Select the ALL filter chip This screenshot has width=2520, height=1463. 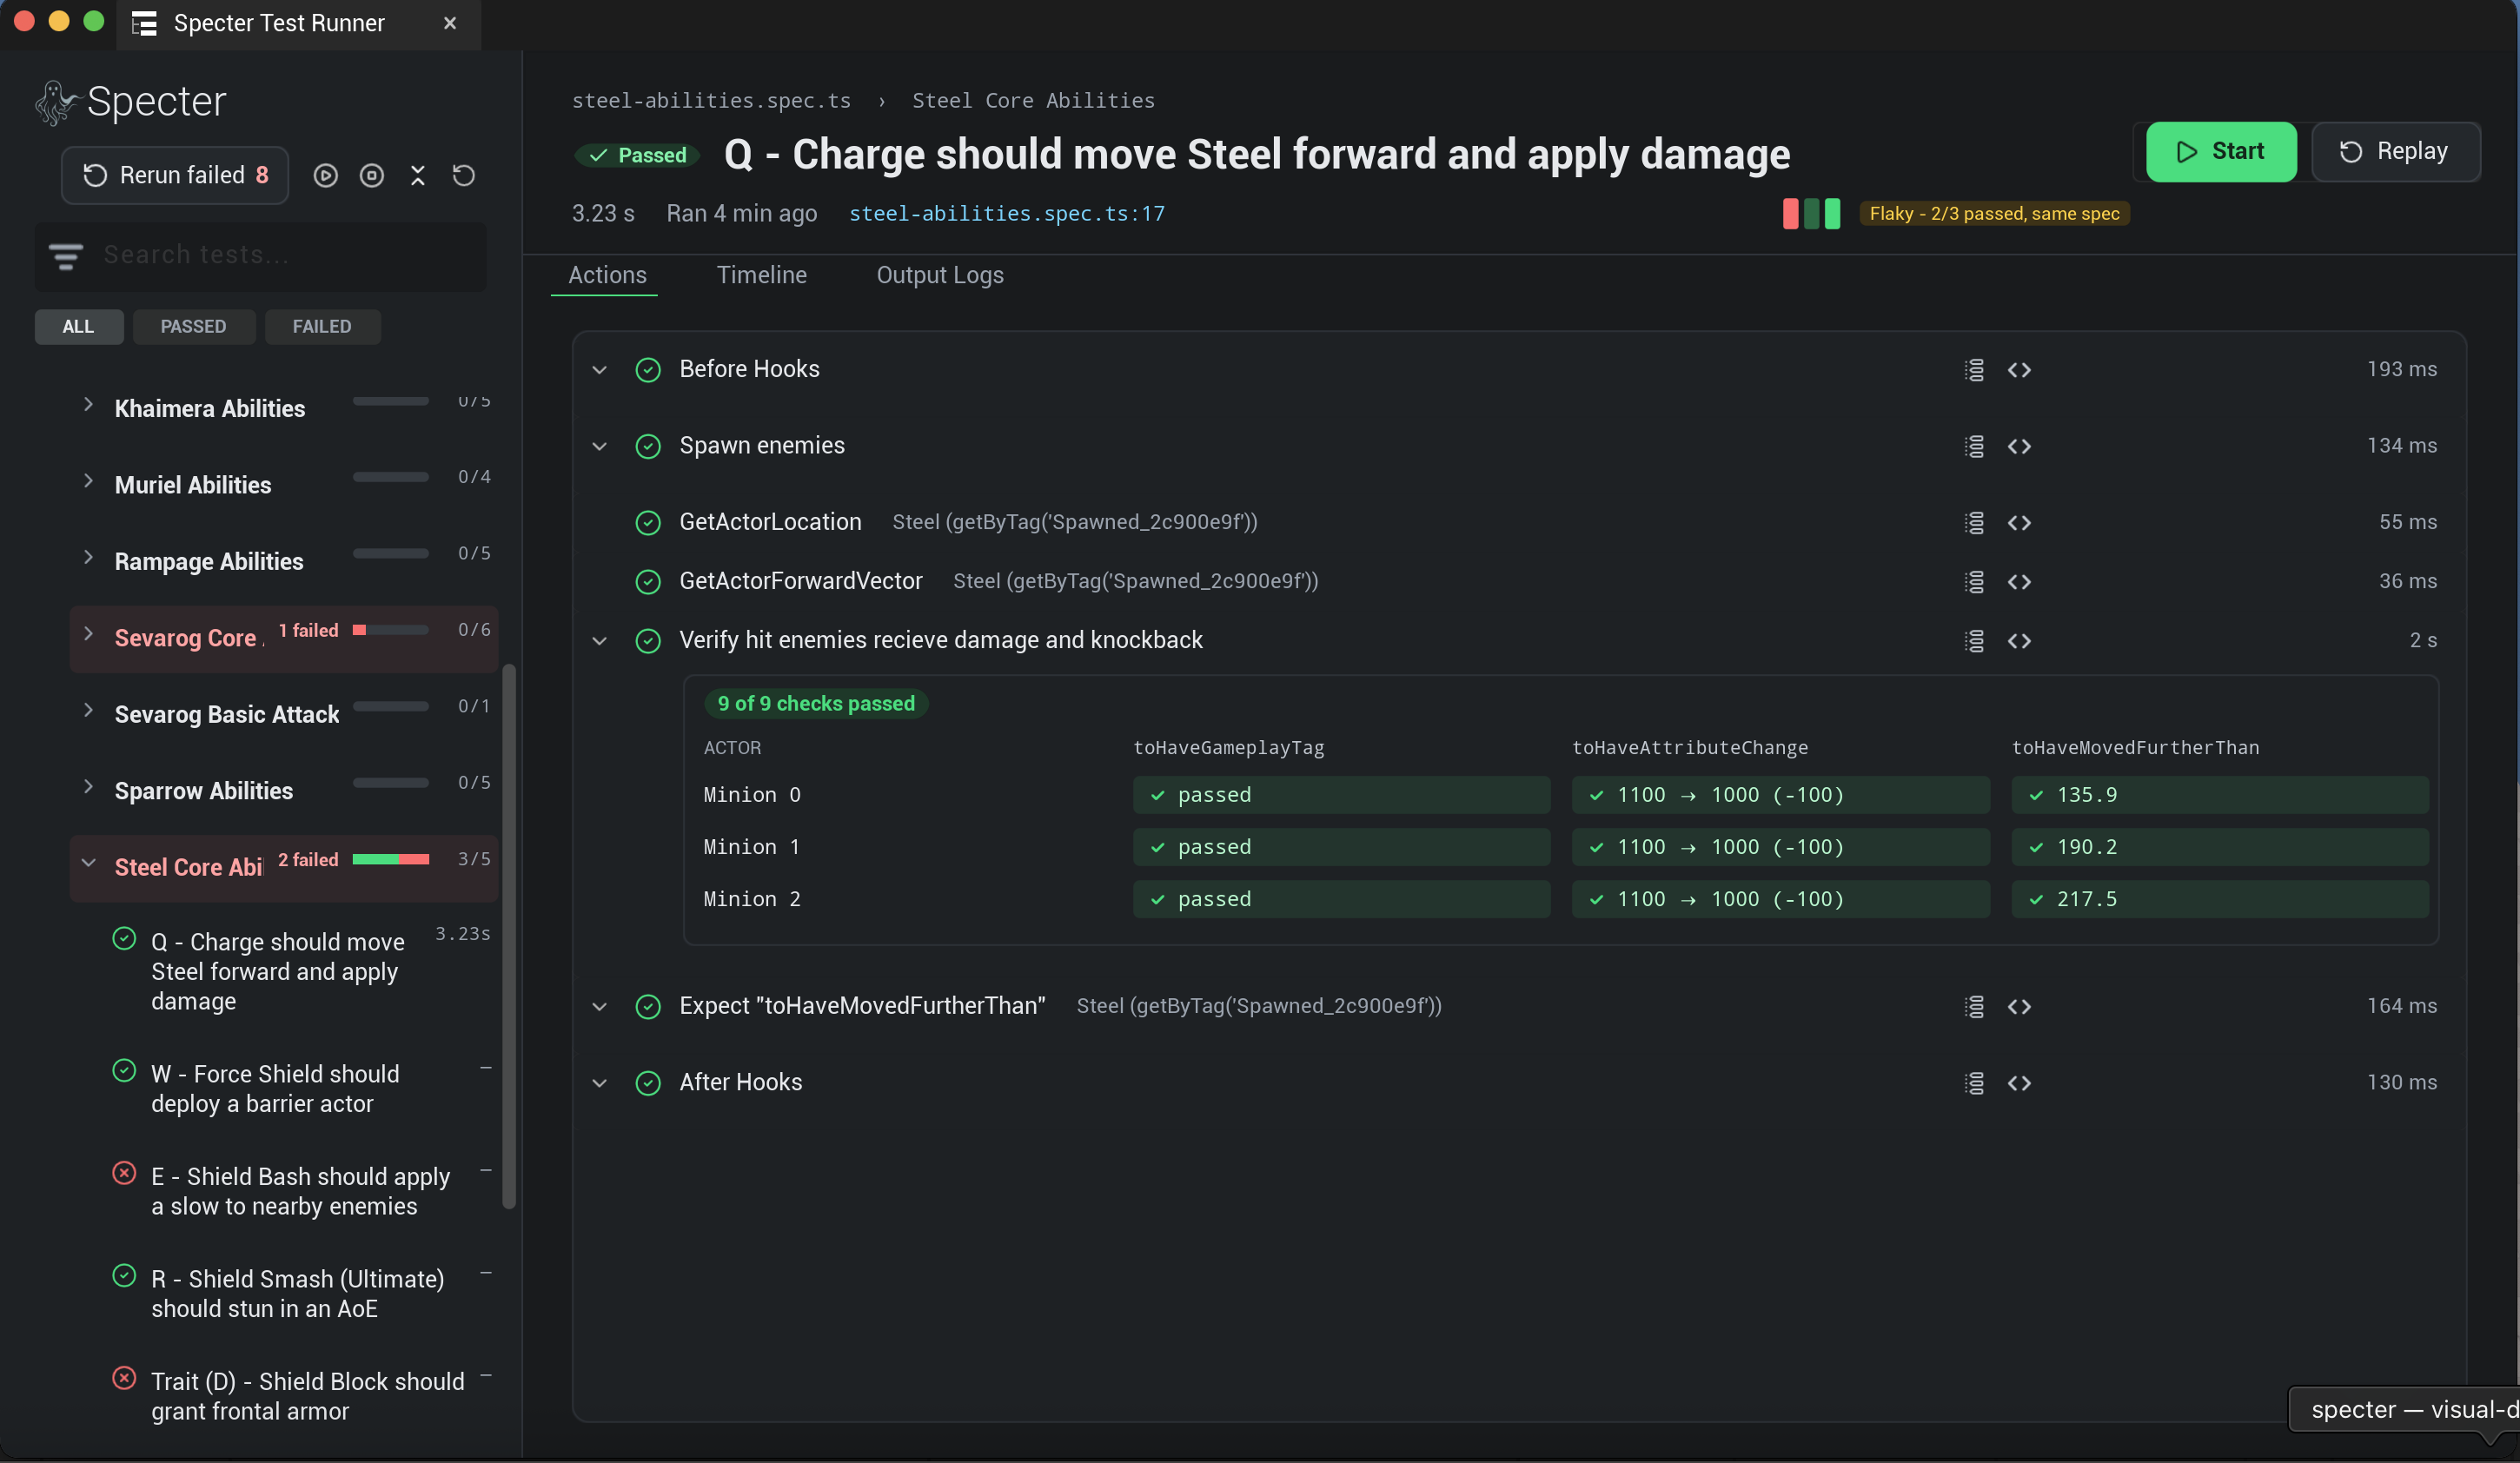click(79, 327)
